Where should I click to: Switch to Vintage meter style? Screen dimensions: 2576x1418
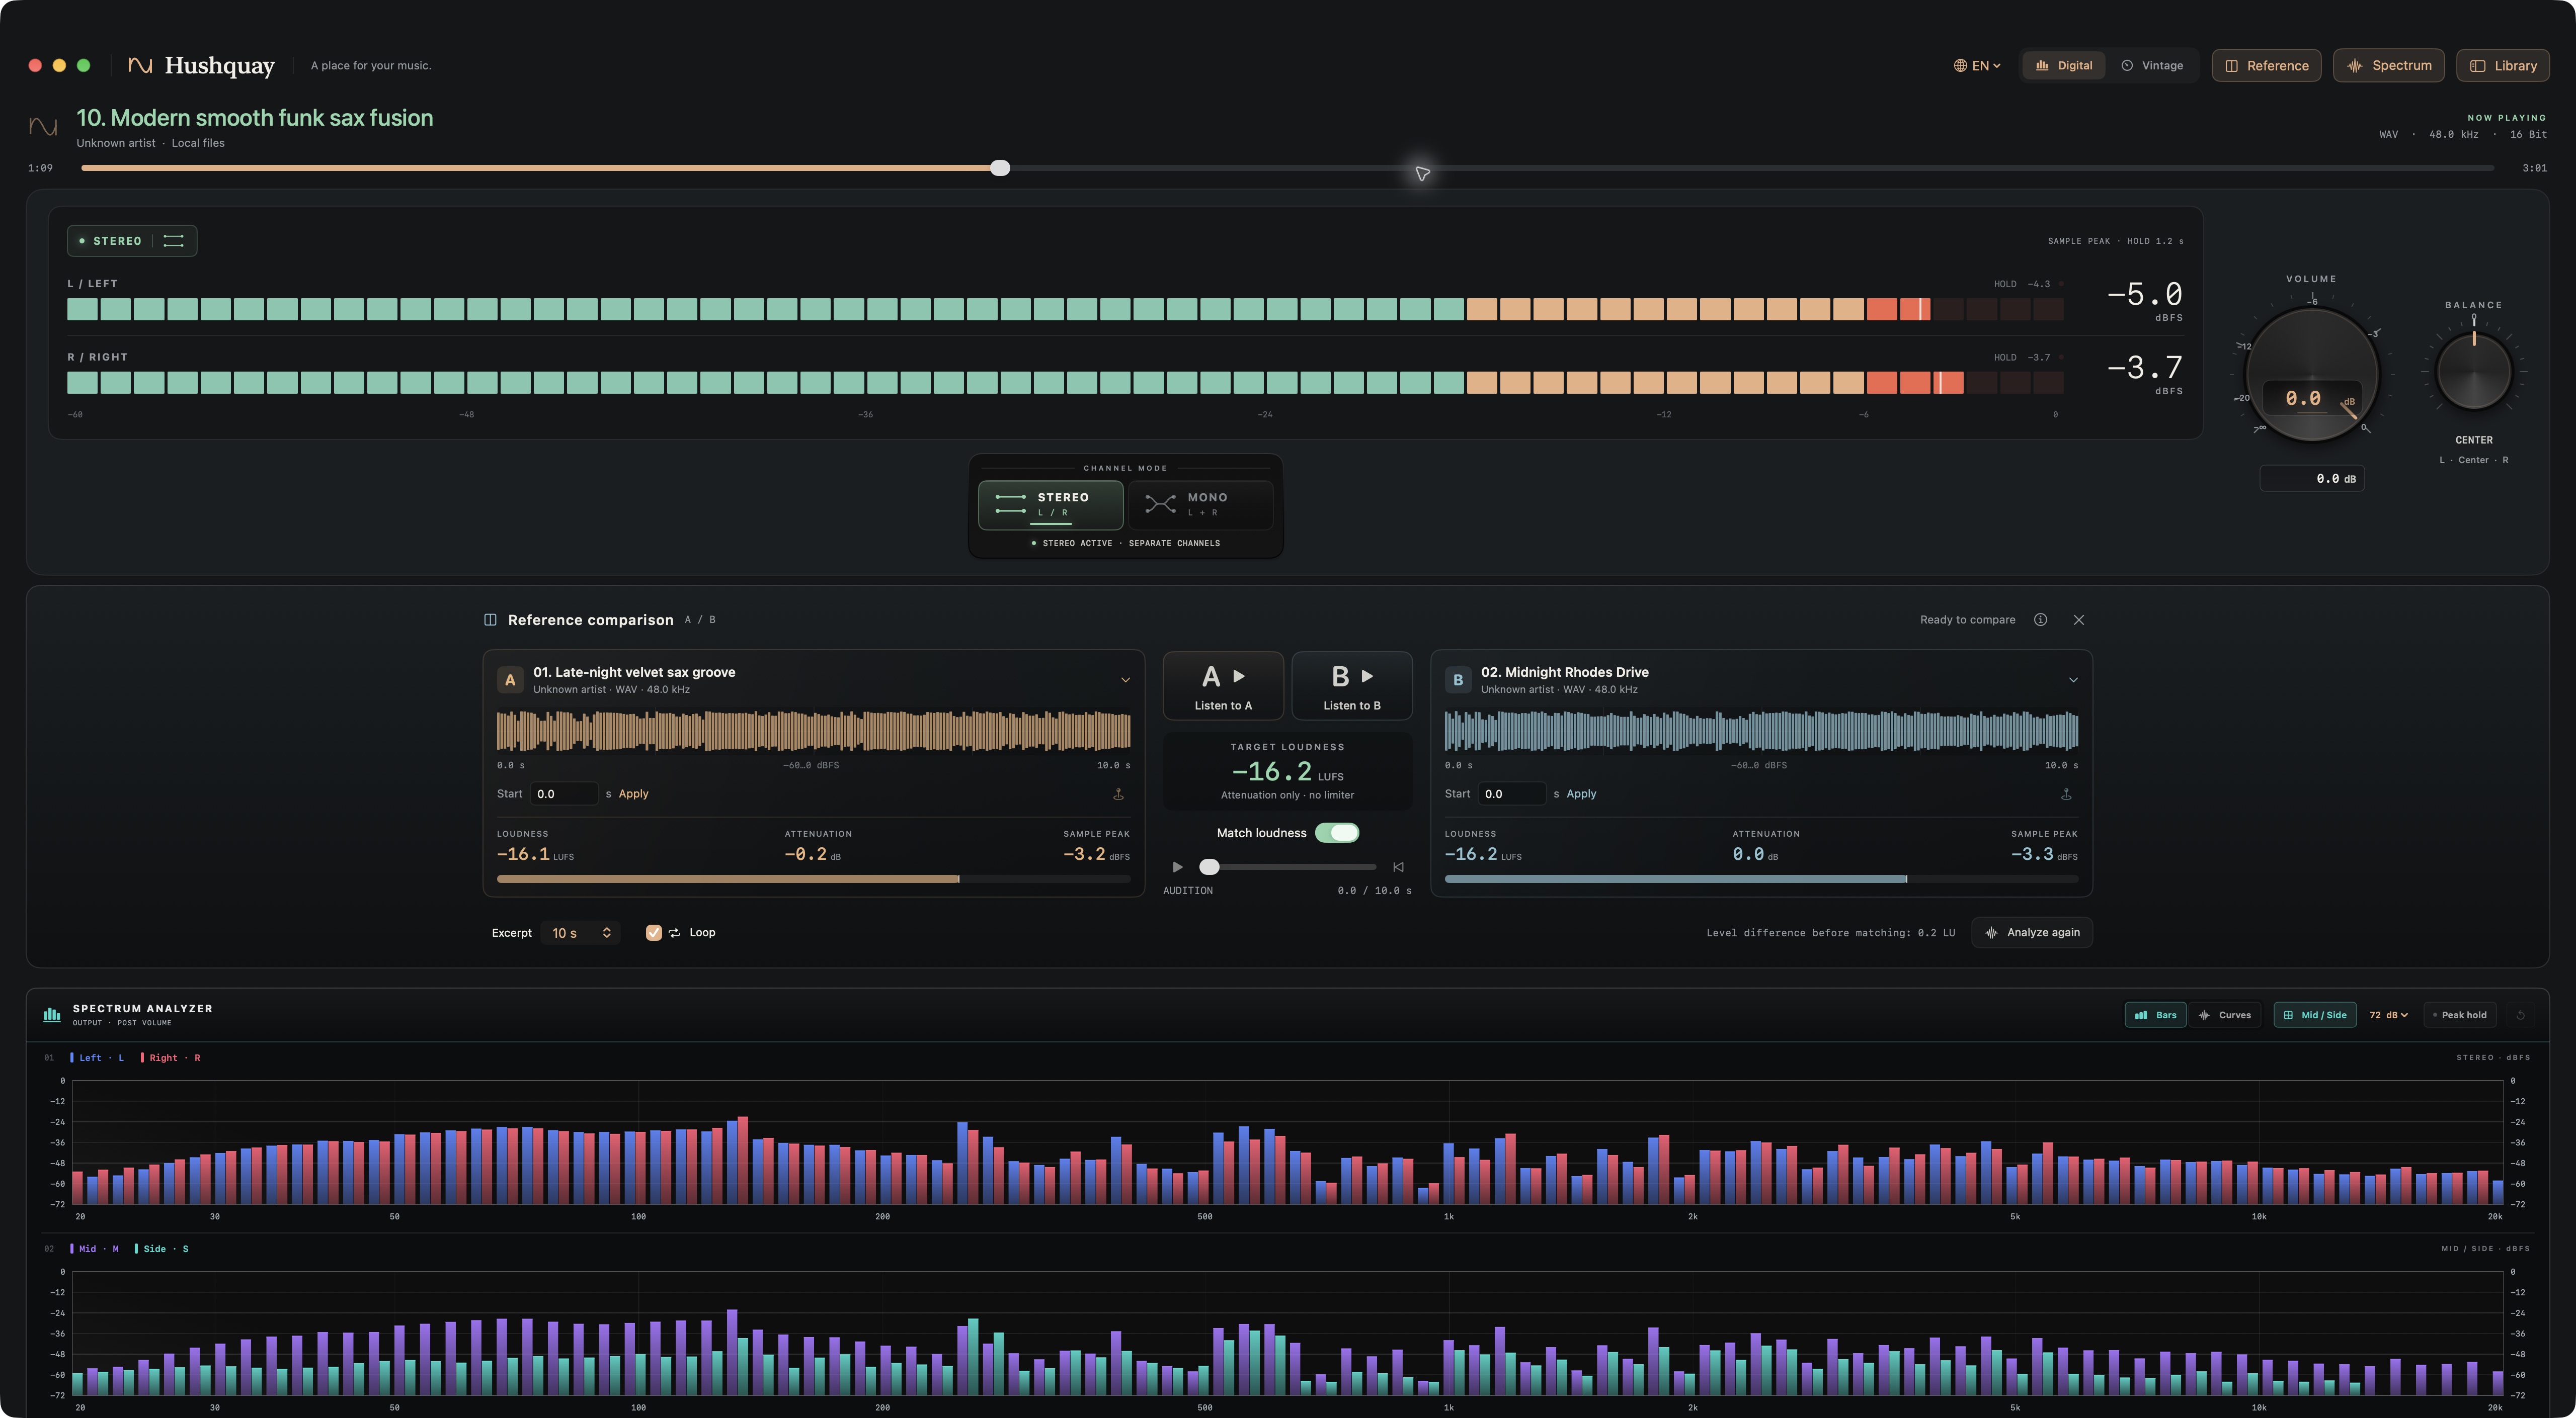2152,66
